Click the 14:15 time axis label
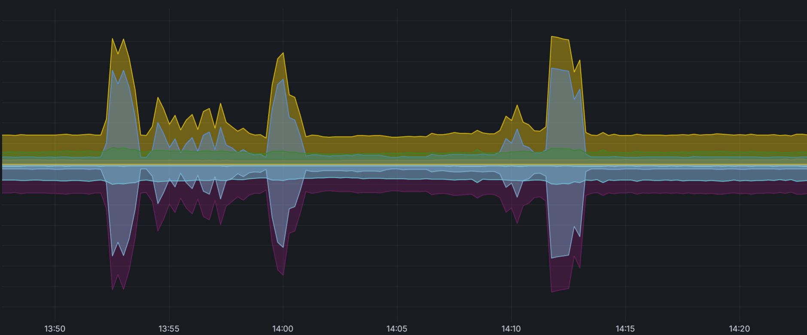This screenshot has height=335, width=807. click(625, 329)
